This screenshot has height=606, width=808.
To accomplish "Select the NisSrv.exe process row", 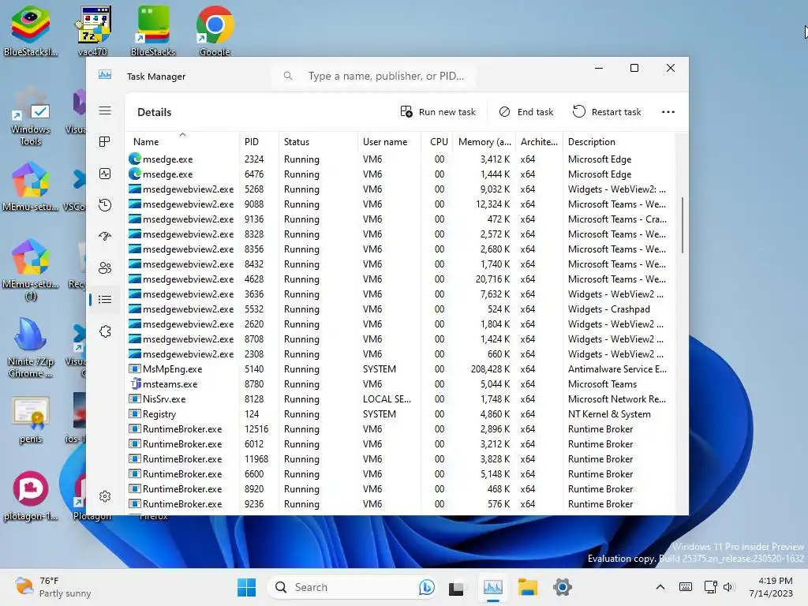I will (400, 398).
